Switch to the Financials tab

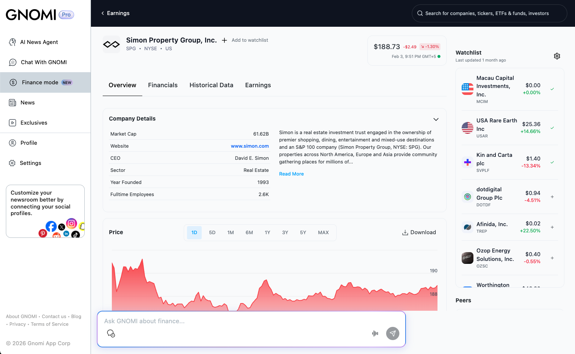pos(163,85)
